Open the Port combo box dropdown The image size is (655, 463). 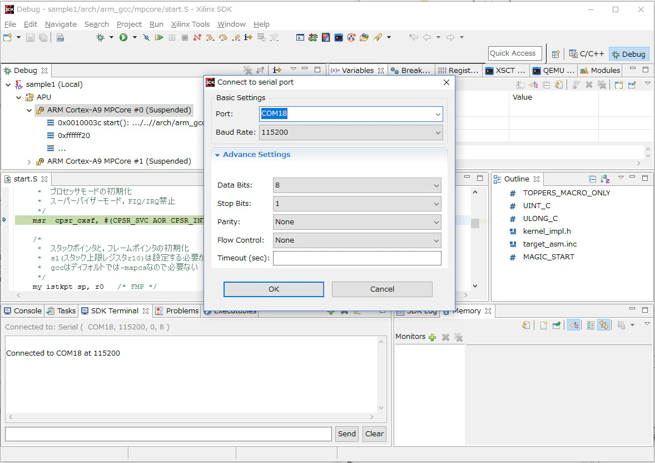click(x=438, y=114)
